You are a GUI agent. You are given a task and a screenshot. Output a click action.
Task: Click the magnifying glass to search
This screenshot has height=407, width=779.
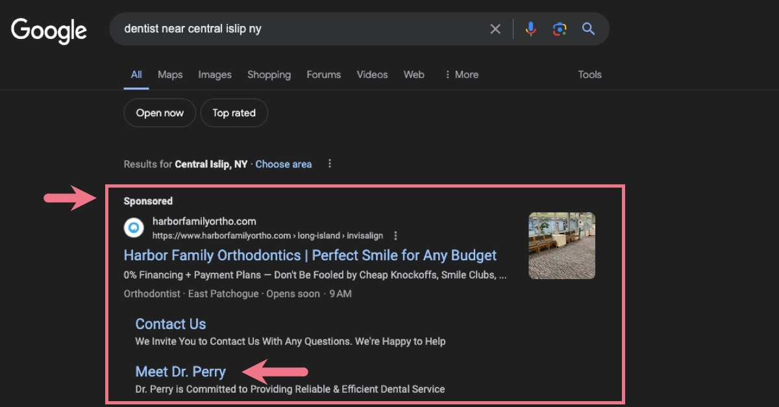point(588,29)
